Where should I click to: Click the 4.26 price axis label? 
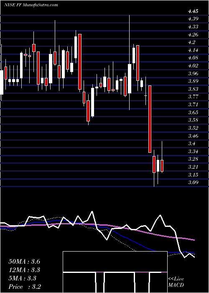coord(193,35)
